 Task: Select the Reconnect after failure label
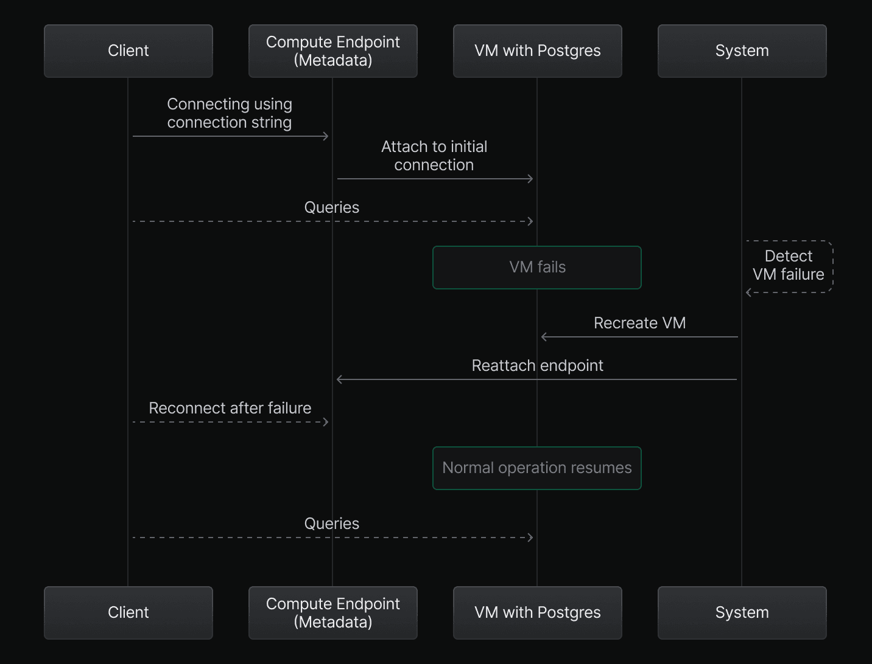click(x=230, y=408)
